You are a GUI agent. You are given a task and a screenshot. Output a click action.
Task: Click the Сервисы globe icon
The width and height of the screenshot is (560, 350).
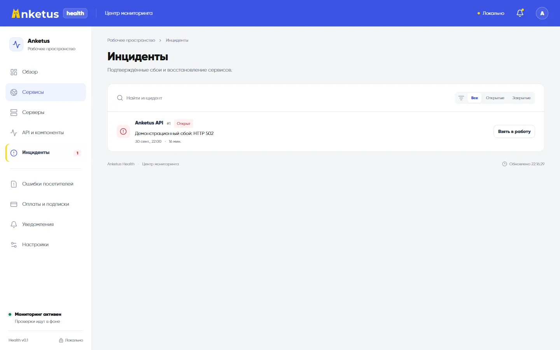pos(14,92)
